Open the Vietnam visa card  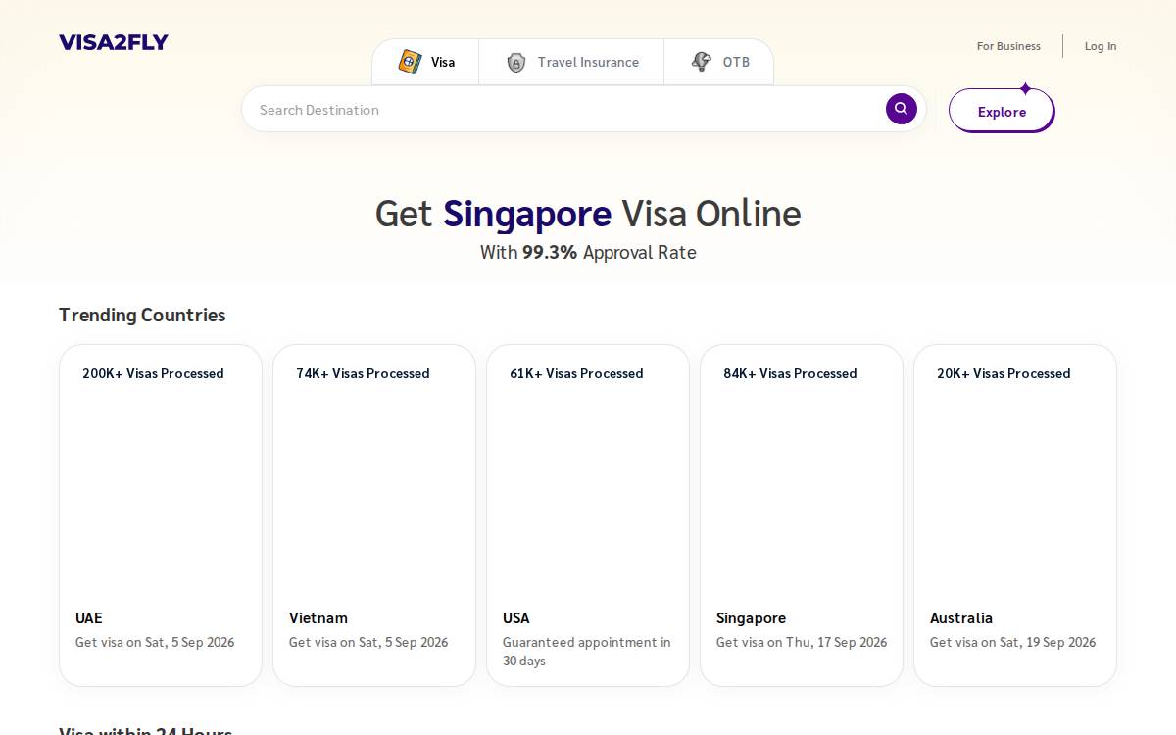[x=374, y=515]
